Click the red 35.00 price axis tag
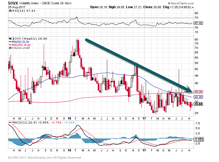This screenshot has height=162, width=219. (x=198, y=92)
